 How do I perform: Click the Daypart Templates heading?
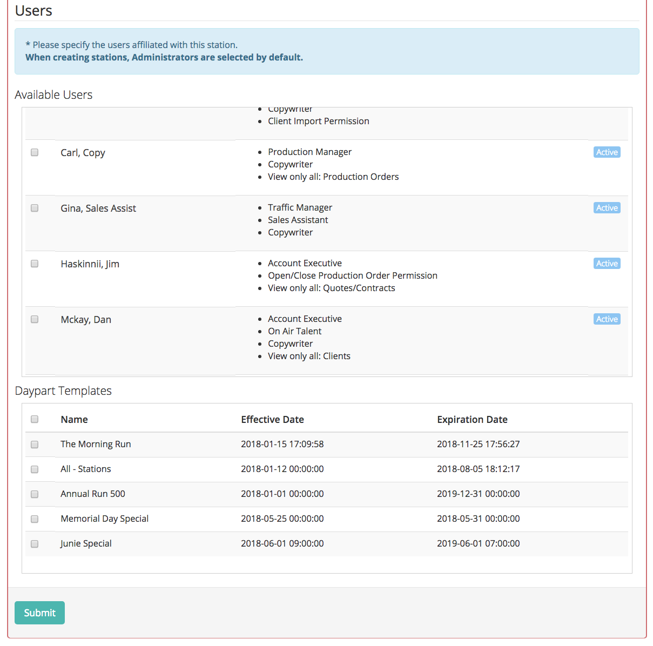[x=63, y=391]
